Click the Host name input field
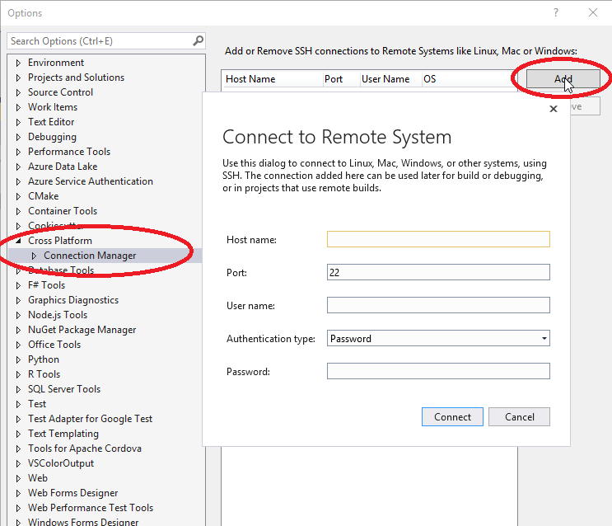Viewport: 612px width, 526px height. click(438, 239)
